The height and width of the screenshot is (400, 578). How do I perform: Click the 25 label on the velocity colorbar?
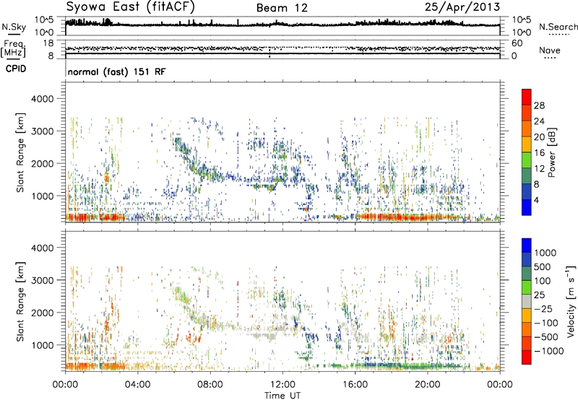(x=539, y=295)
